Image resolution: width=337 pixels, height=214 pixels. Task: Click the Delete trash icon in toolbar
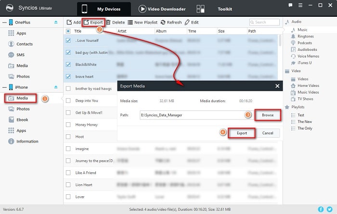(108, 22)
